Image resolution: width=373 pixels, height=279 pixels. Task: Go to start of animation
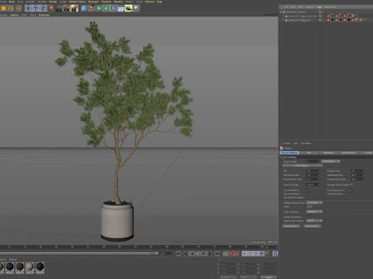(179, 253)
